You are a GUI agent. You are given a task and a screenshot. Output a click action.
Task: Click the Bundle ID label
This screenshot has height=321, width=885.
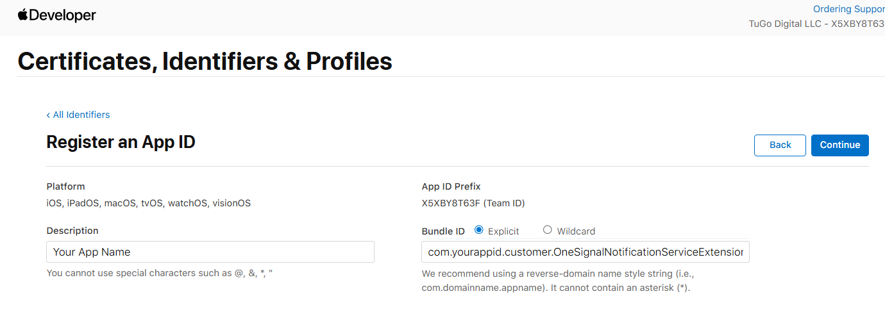coord(443,231)
